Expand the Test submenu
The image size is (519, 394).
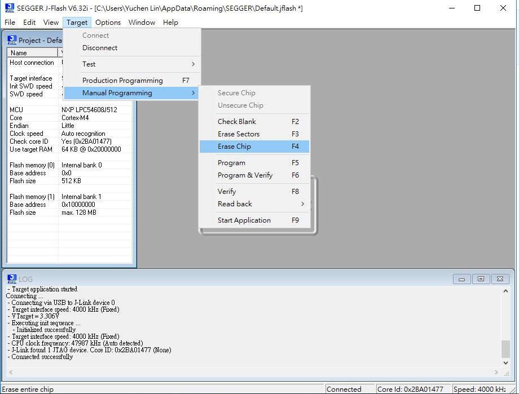(132, 64)
